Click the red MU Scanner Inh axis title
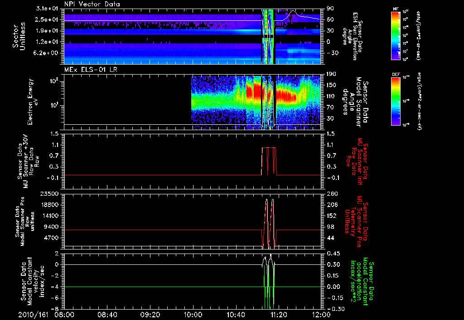This screenshot has width=464, height=320. [x=357, y=161]
